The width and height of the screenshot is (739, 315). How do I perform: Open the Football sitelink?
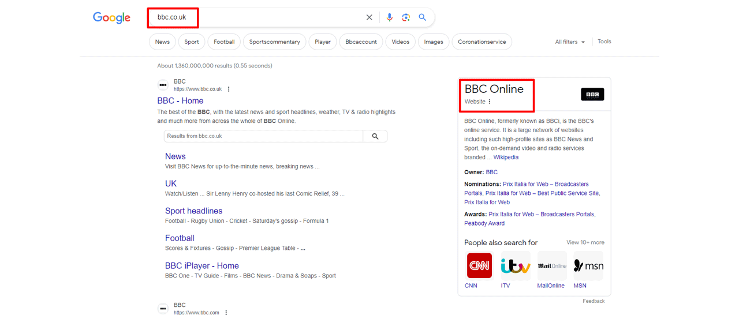[180, 238]
